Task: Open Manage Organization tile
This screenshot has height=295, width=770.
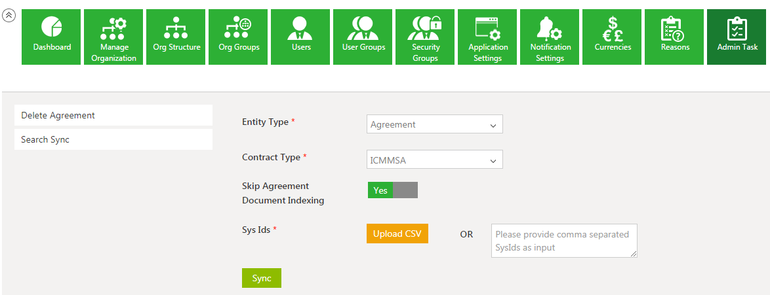Action: (114, 37)
